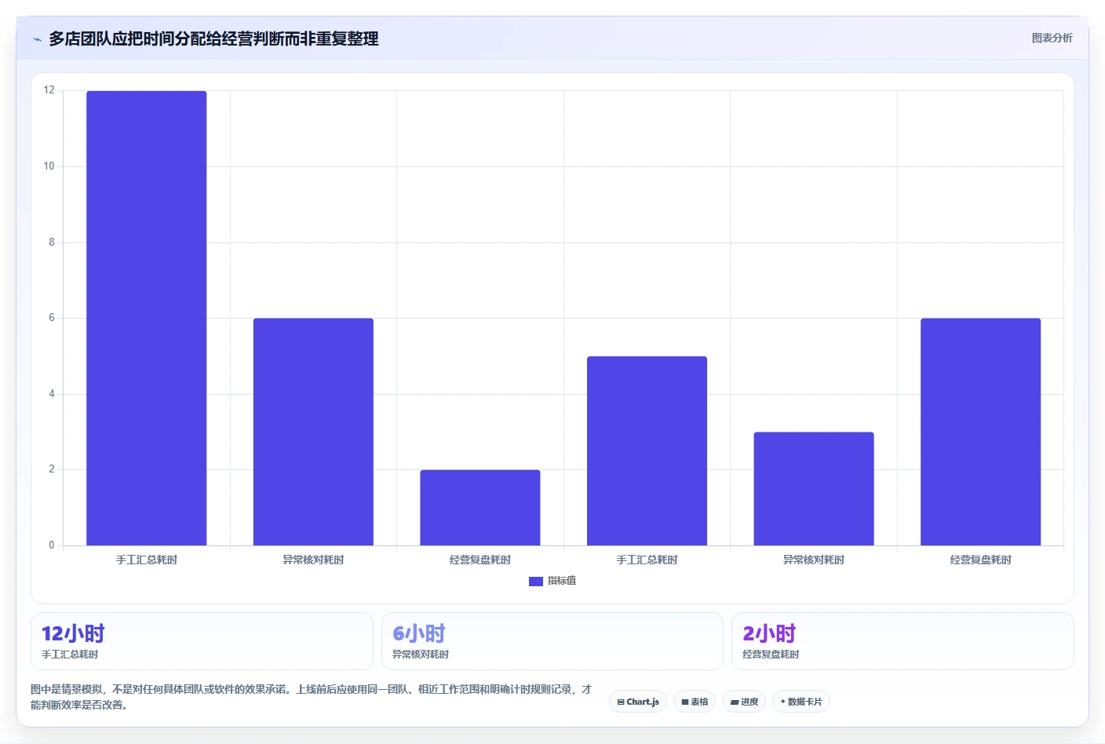Click the 2小时 stat card value
This screenshot has width=1105, height=744.
pos(769,633)
